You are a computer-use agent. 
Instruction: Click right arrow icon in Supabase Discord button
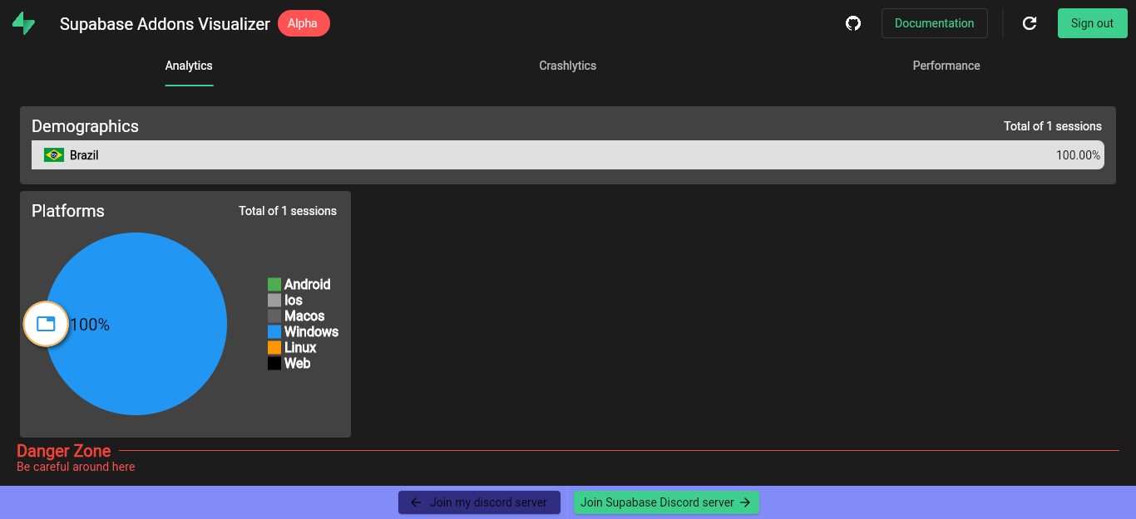point(745,502)
